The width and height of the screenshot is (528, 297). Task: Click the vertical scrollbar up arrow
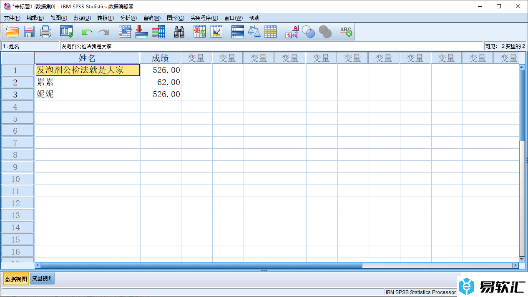point(522,67)
